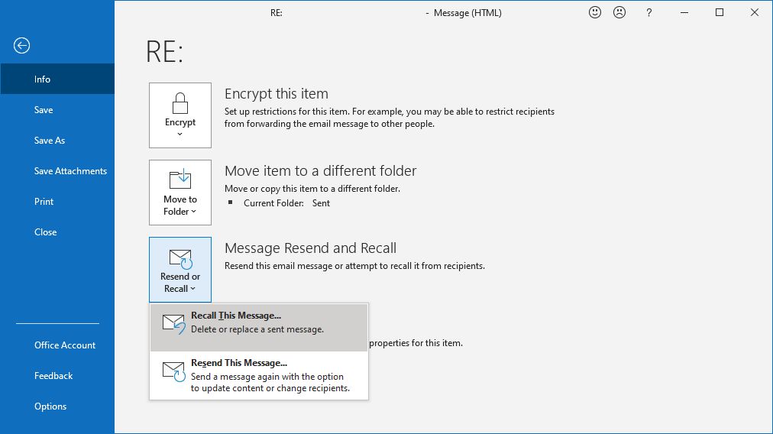Click the Resend This Message envelope icon
This screenshot has width=773, height=434.
point(173,371)
